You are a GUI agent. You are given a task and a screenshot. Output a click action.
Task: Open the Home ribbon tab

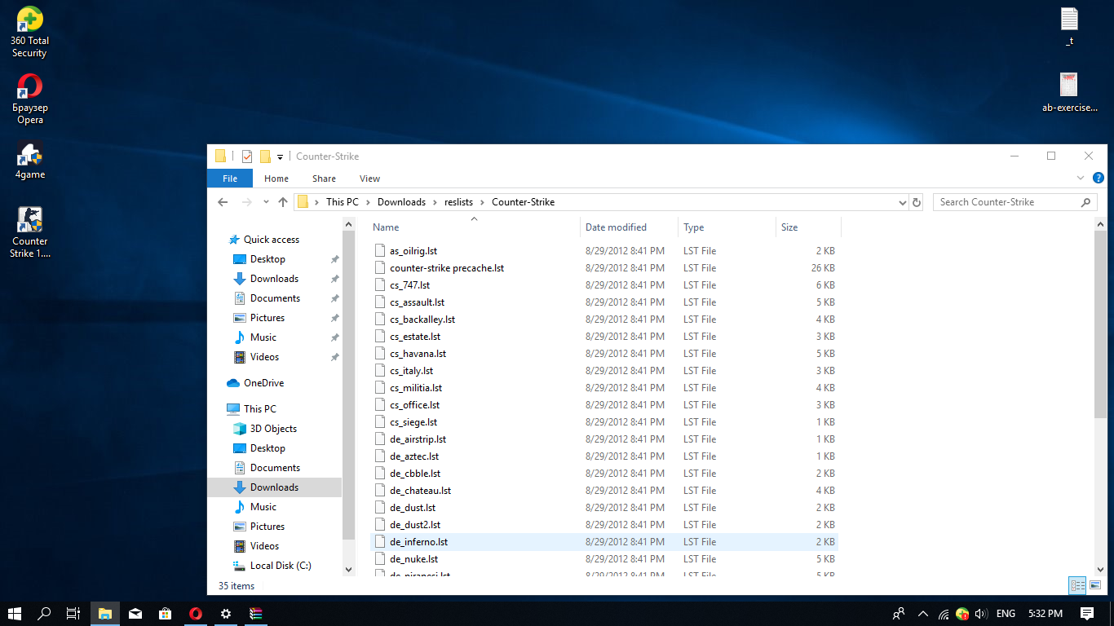(276, 179)
